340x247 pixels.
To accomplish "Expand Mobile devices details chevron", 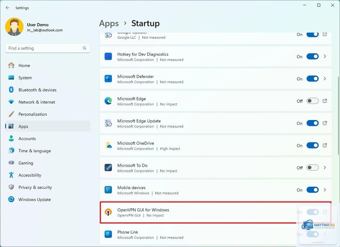I will (x=325, y=190).
